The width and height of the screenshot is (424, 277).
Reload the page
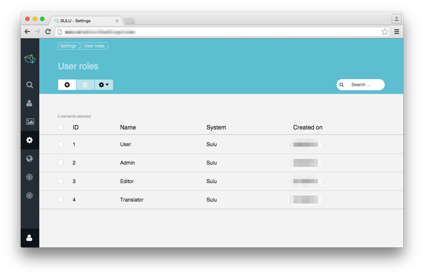pos(48,32)
